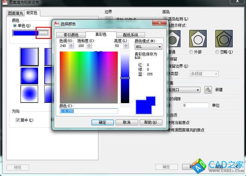Click the 颜色 RGB value input field
246x176 pixels.
tap(89, 111)
